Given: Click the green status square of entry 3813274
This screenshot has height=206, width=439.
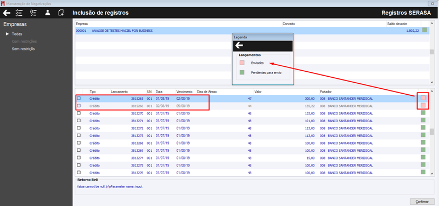Looking at the screenshot, I should (x=423, y=157).
